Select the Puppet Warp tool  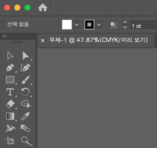click(x=10, y=128)
